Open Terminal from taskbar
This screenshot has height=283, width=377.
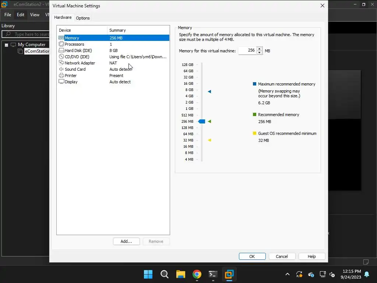coord(213,274)
